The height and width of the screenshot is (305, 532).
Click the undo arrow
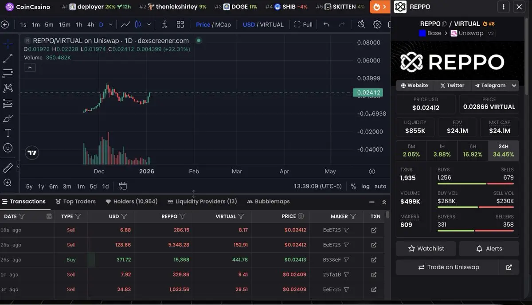click(x=326, y=24)
